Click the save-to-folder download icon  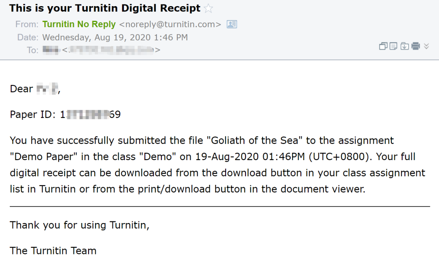(404, 46)
